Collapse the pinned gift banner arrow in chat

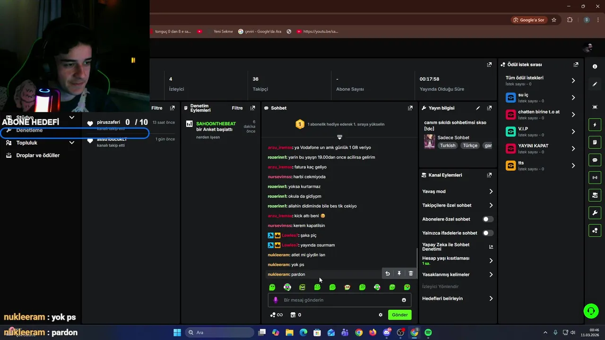339,137
